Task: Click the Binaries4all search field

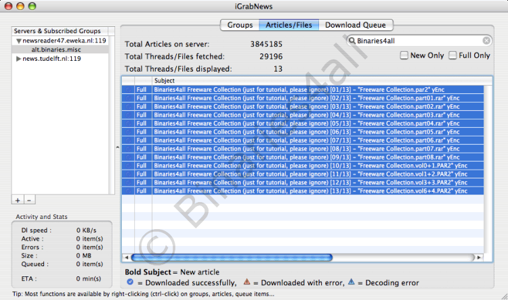Action: pos(419,41)
